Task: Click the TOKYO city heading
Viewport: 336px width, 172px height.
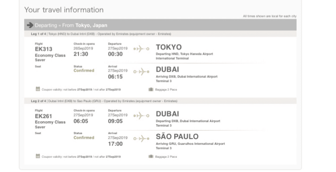Action: (x=169, y=47)
